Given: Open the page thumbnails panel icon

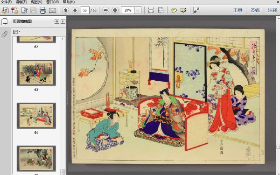Looking at the screenshot, I should pyautogui.click(x=5, y=21).
